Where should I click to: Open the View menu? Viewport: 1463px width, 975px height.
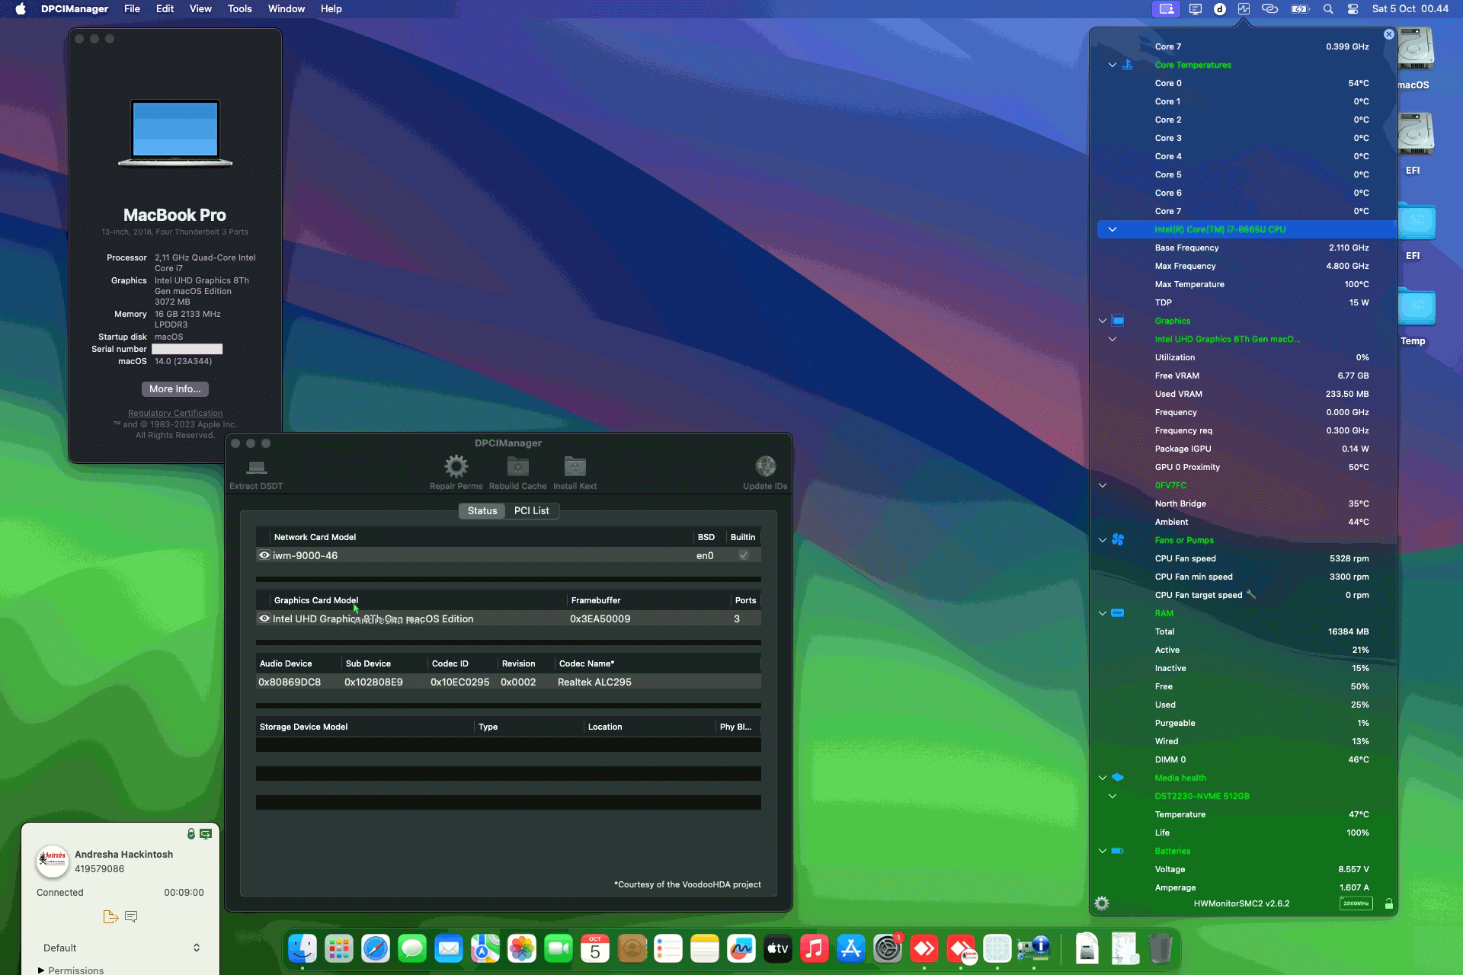coord(200,9)
